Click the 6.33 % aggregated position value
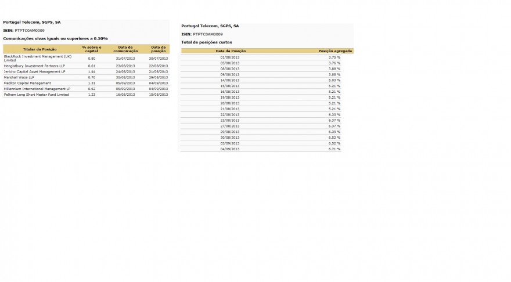This screenshot has width=511, height=282. (334, 115)
